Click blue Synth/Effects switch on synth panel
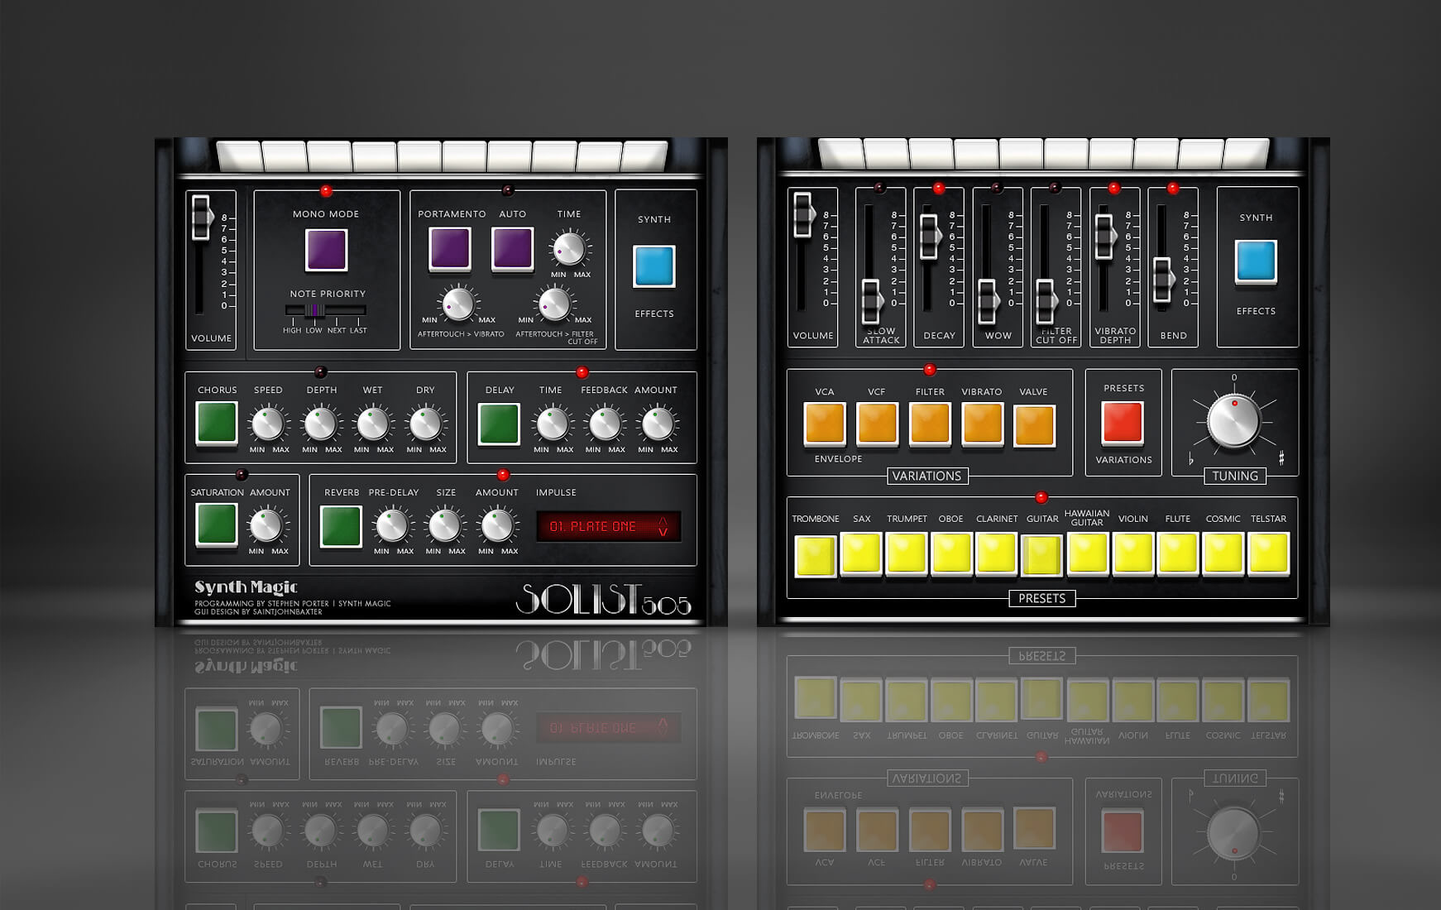1441x910 pixels. click(1256, 261)
